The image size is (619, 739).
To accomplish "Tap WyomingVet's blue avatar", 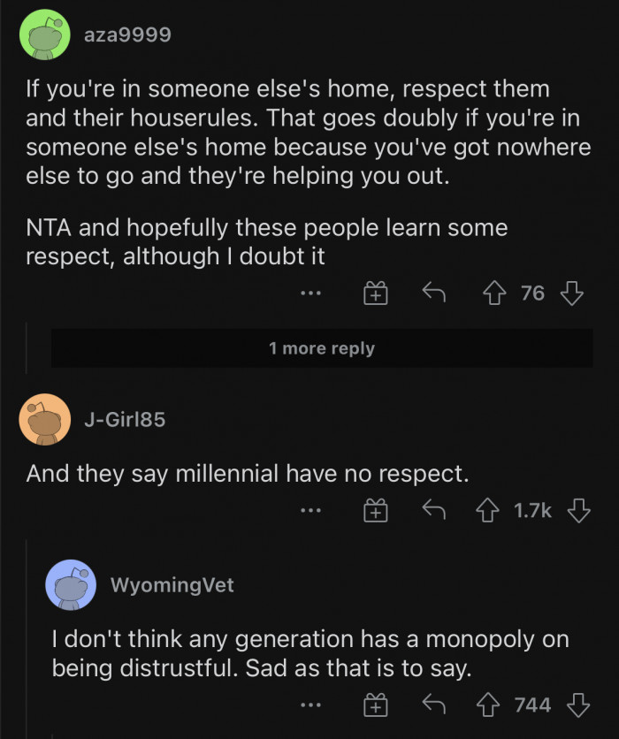I will tap(71, 585).
